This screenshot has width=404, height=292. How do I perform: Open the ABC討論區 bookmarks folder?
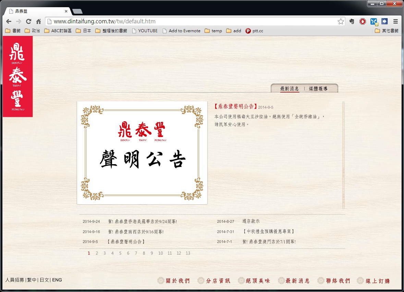tap(58, 31)
